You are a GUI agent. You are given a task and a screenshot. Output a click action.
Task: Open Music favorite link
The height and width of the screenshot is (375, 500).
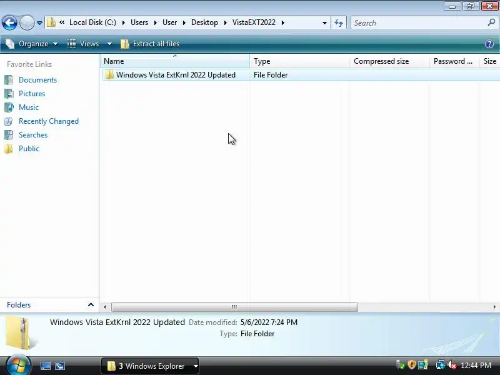tap(29, 107)
